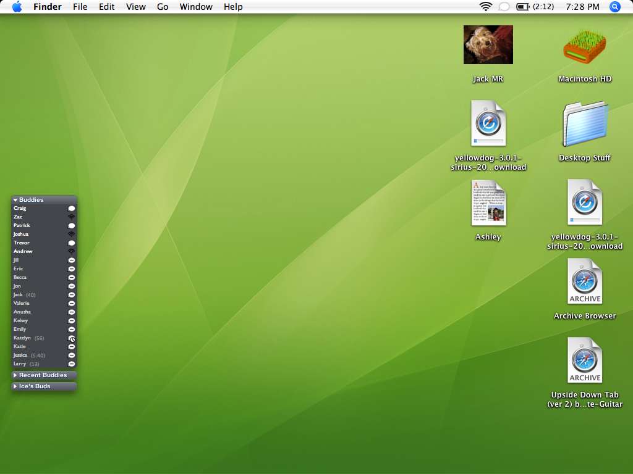Image resolution: width=633 pixels, height=474 pixels.
Task: Select buddy name Eric
Action: point(18,269)
